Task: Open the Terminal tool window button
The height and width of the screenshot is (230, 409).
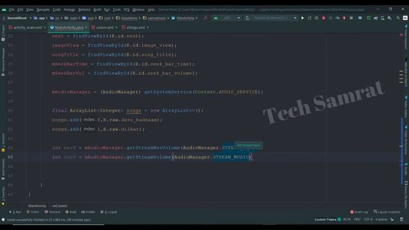Action: 52,212
